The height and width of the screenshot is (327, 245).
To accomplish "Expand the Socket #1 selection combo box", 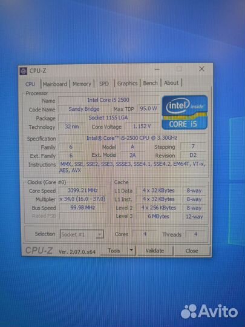I will pos(82,234).
